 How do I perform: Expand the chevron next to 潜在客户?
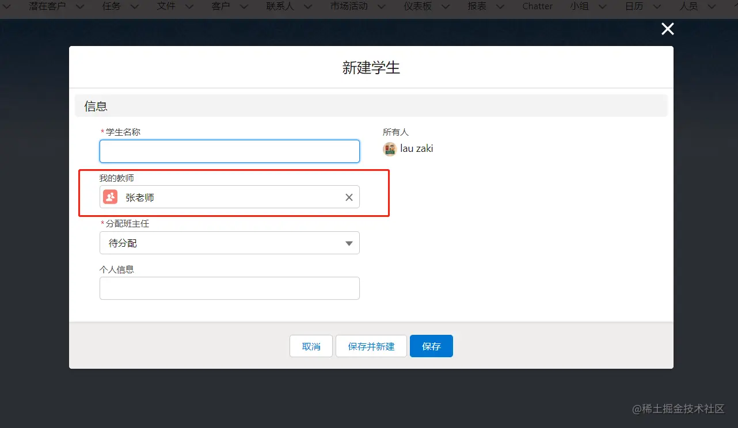coord(79,7)
